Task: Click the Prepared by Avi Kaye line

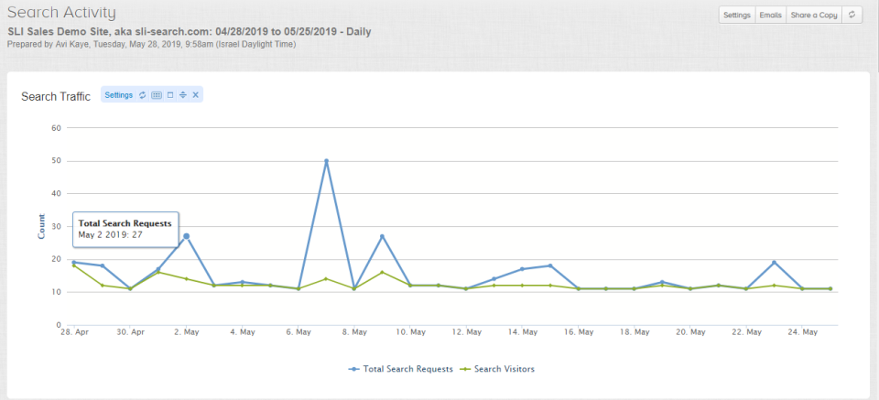Action: click(151, 44)
